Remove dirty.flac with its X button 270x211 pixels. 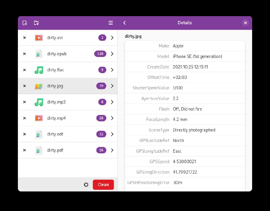tap(24, 70)
